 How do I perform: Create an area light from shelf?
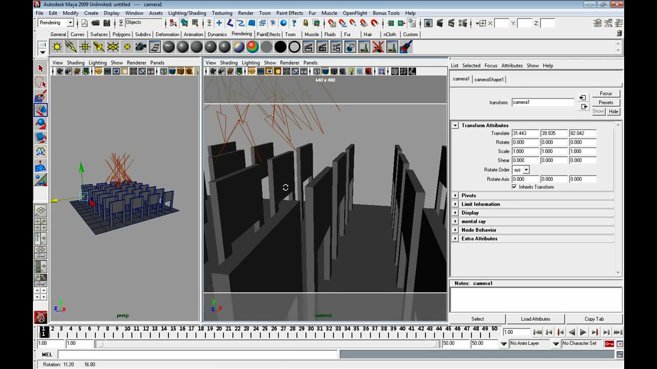point(113,47)
